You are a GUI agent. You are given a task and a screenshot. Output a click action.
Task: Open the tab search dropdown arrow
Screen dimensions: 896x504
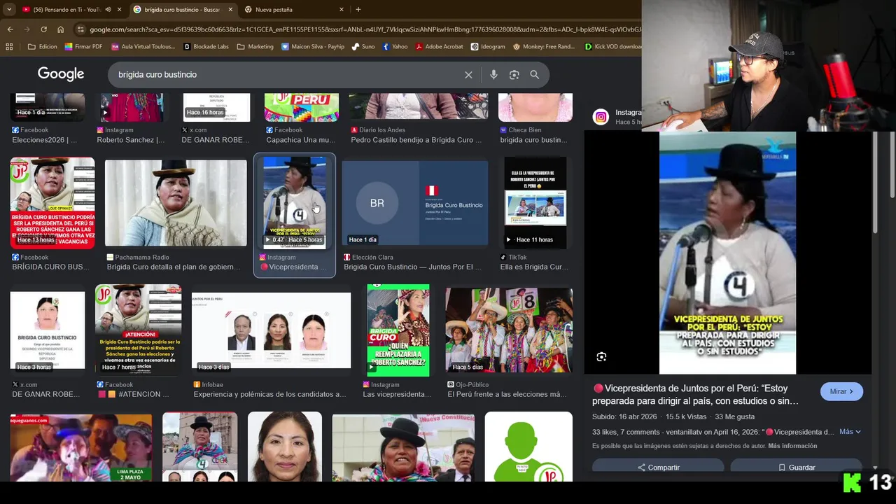pos(8,9)
